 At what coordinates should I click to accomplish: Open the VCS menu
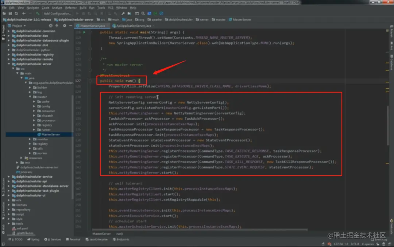[x=111, y=8]
